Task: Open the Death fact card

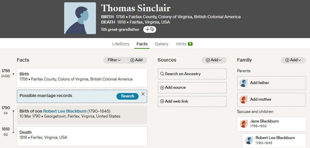Action: coord(82,136)
